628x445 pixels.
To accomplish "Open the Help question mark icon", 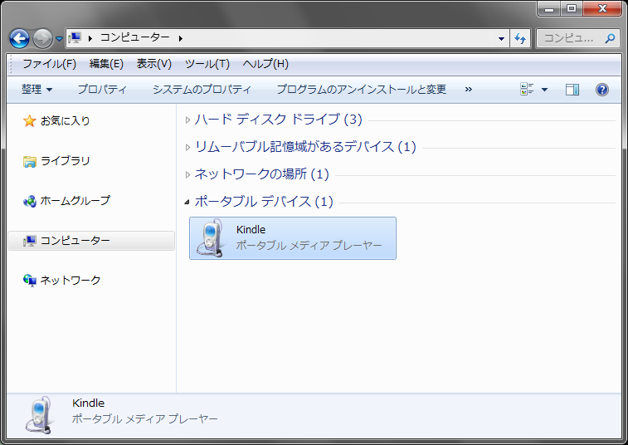I will 602,90.
